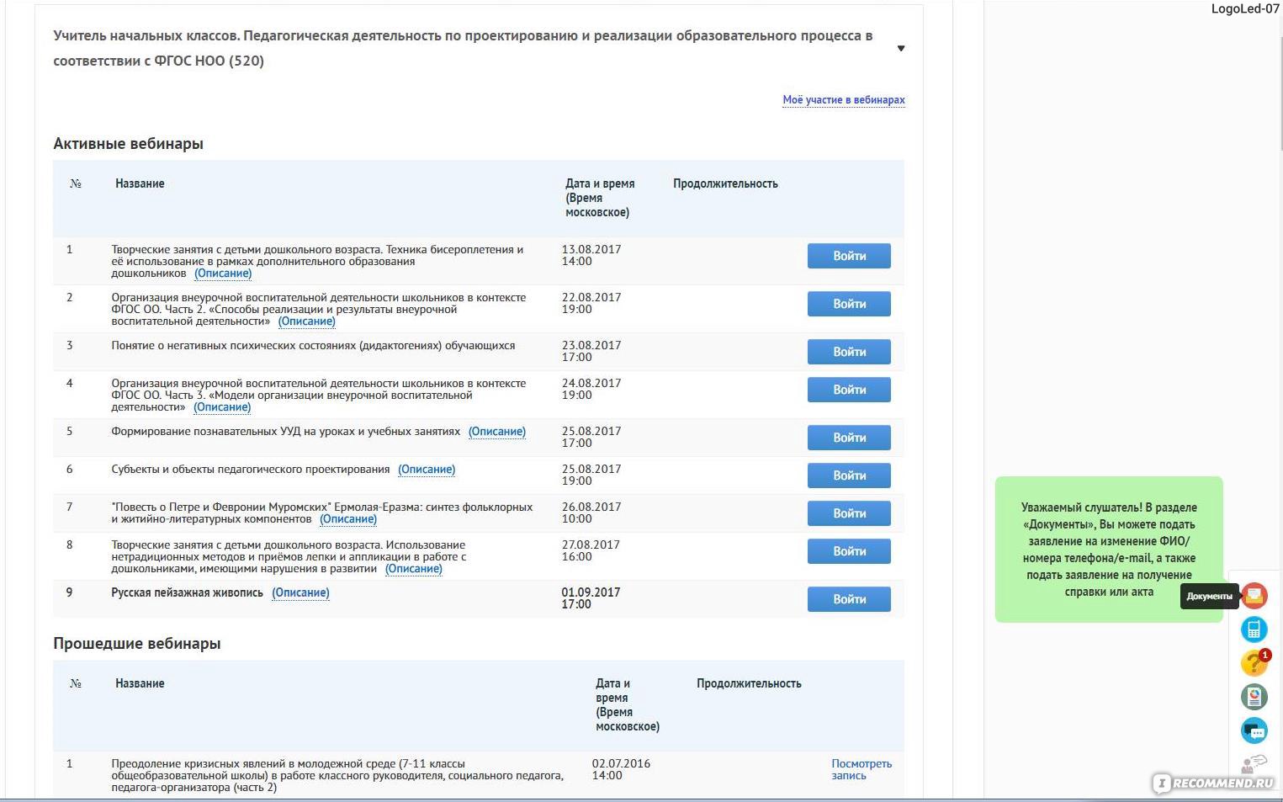
Task: Click Войти for Повесть о Петре webinar
Action: pos(849,513)
